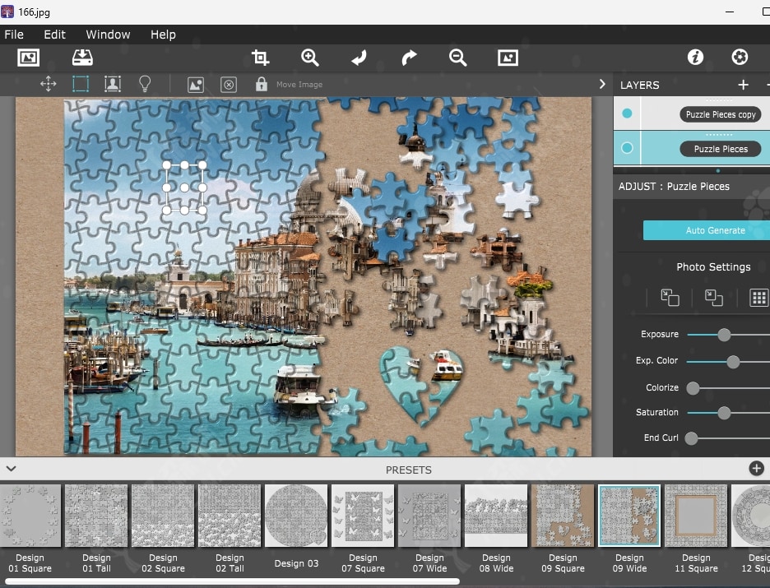Adjust the Saturation slider handle

[724, 413]
